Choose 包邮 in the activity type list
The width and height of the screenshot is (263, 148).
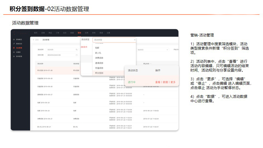pyautogui.click(x=97, y=48)
